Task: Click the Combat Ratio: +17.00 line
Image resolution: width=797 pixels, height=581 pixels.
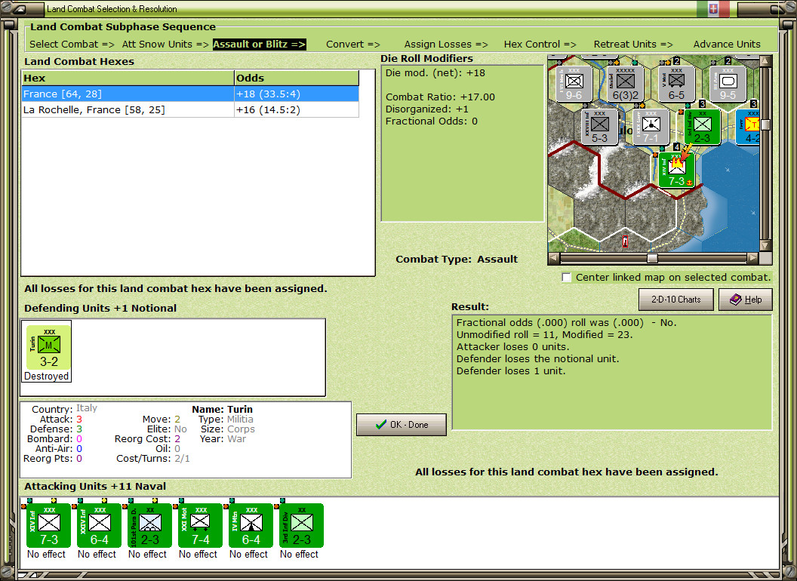Action: click(440, 97)
